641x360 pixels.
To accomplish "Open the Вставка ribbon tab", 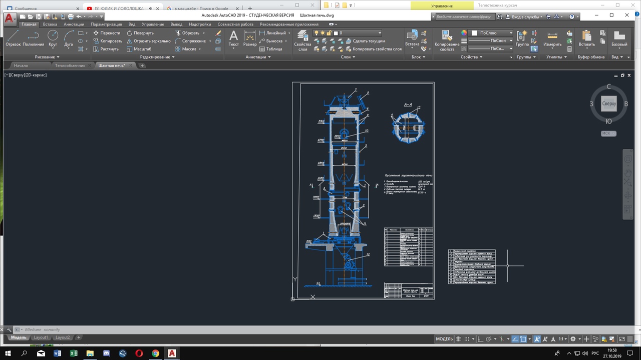I will pos(50,24).
